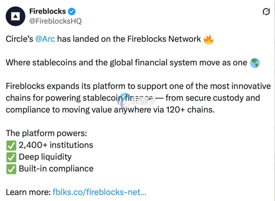Open the @FireblocksHQ handle

(x=55, y=21)
